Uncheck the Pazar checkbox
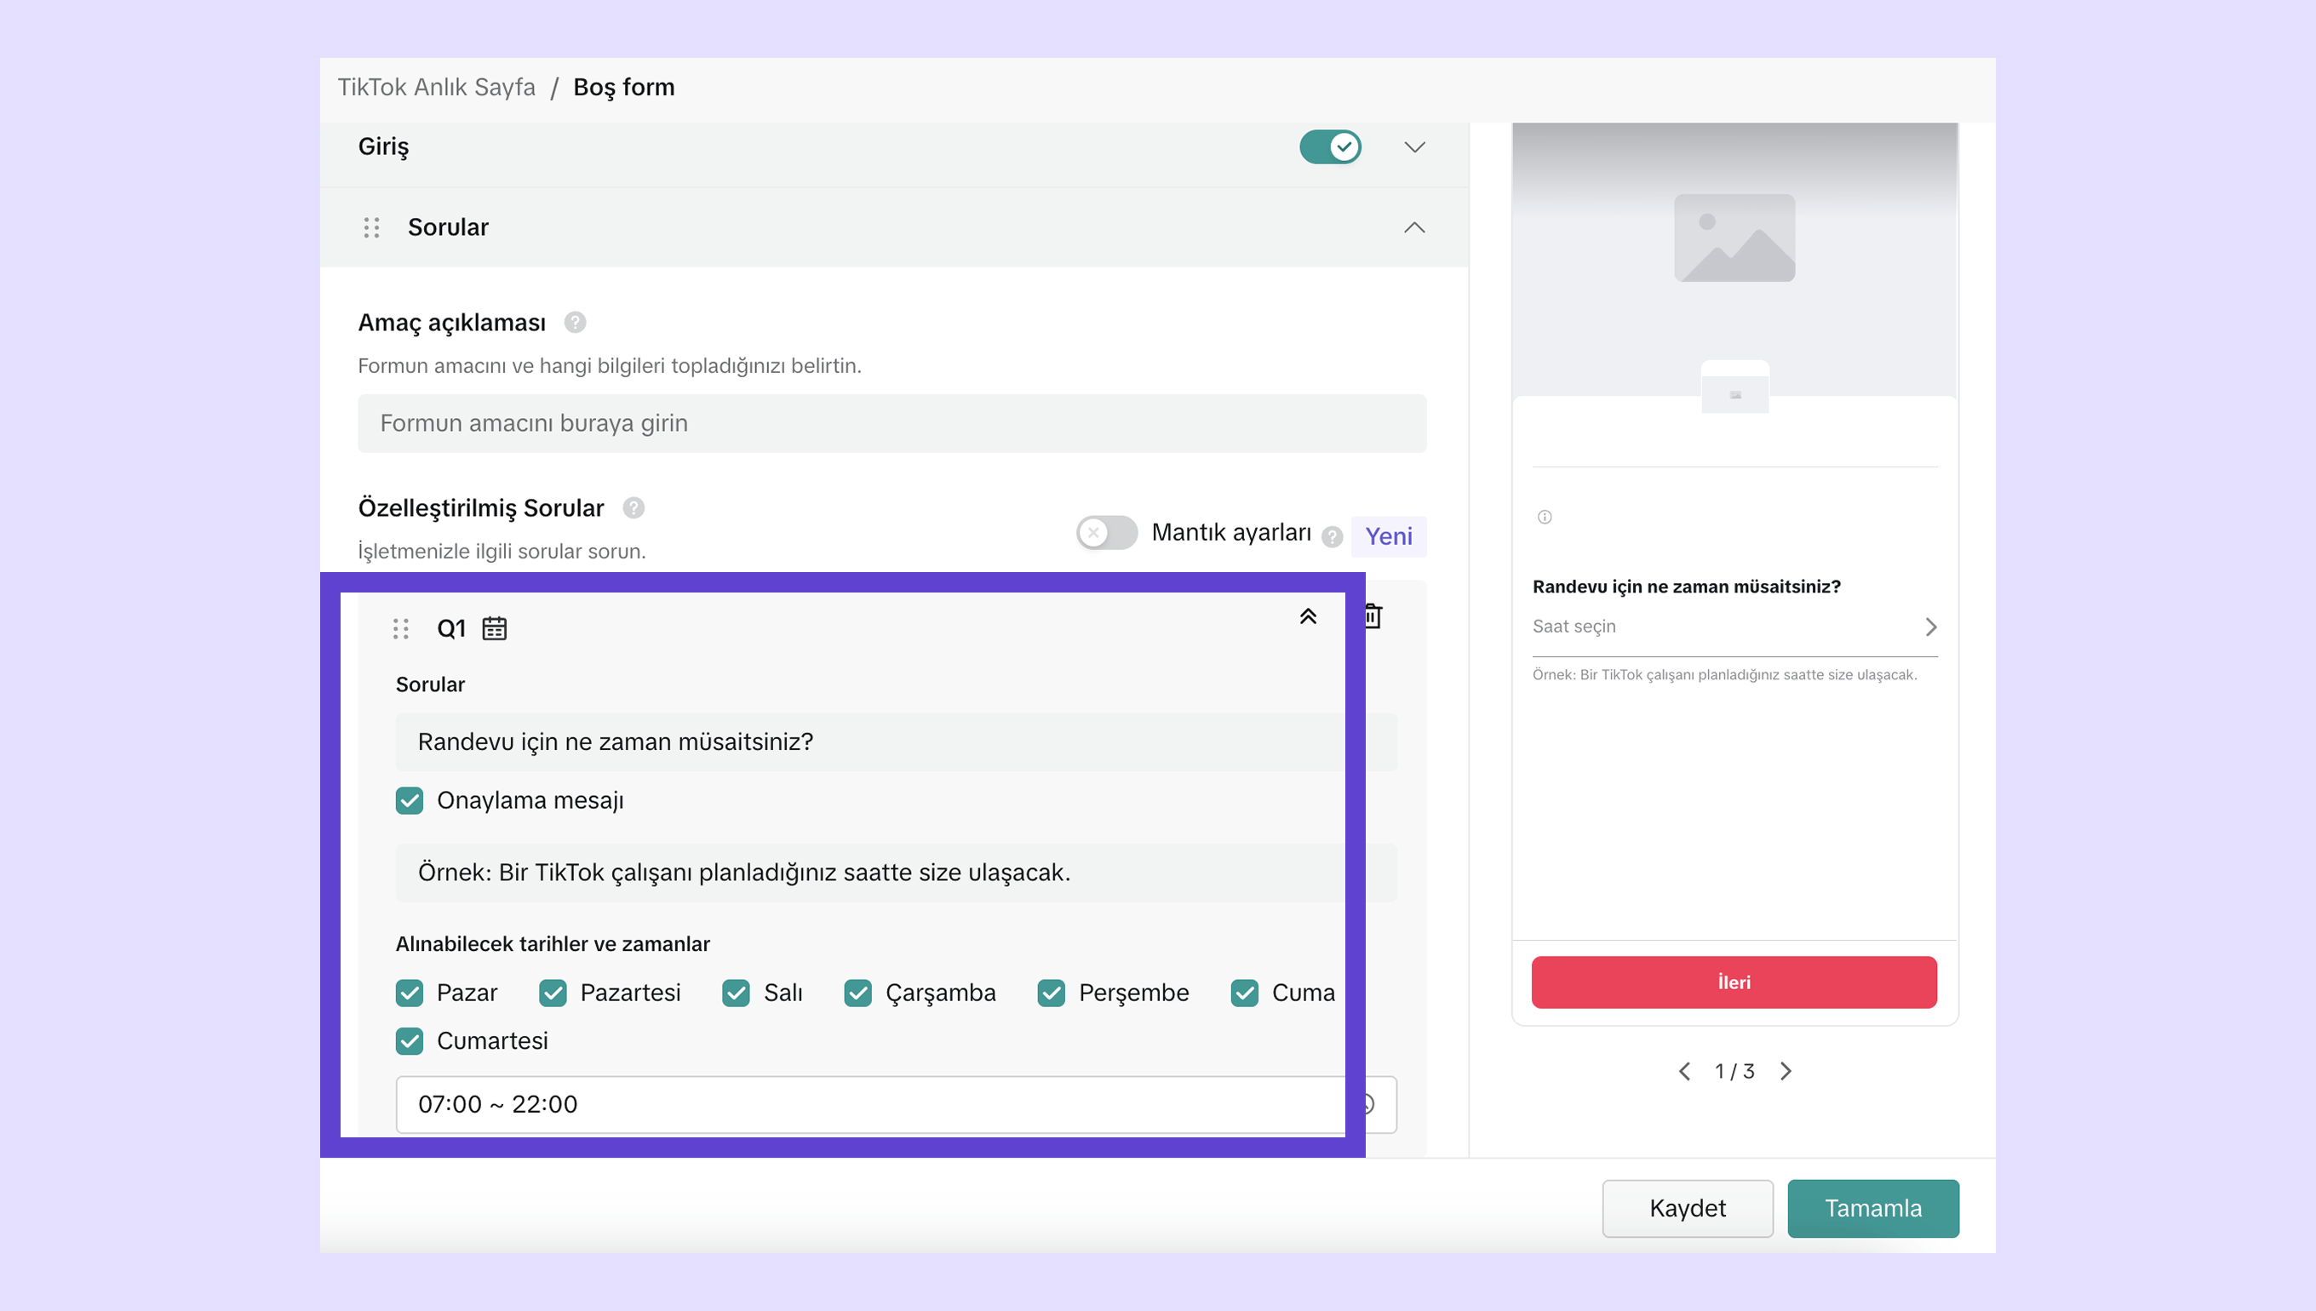This screenshot has width=2316, height=1311. [410, 993]
